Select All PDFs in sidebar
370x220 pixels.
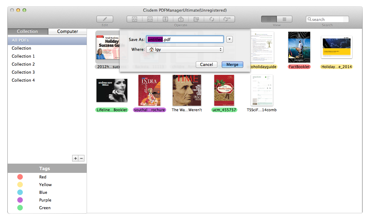(47, 40)
